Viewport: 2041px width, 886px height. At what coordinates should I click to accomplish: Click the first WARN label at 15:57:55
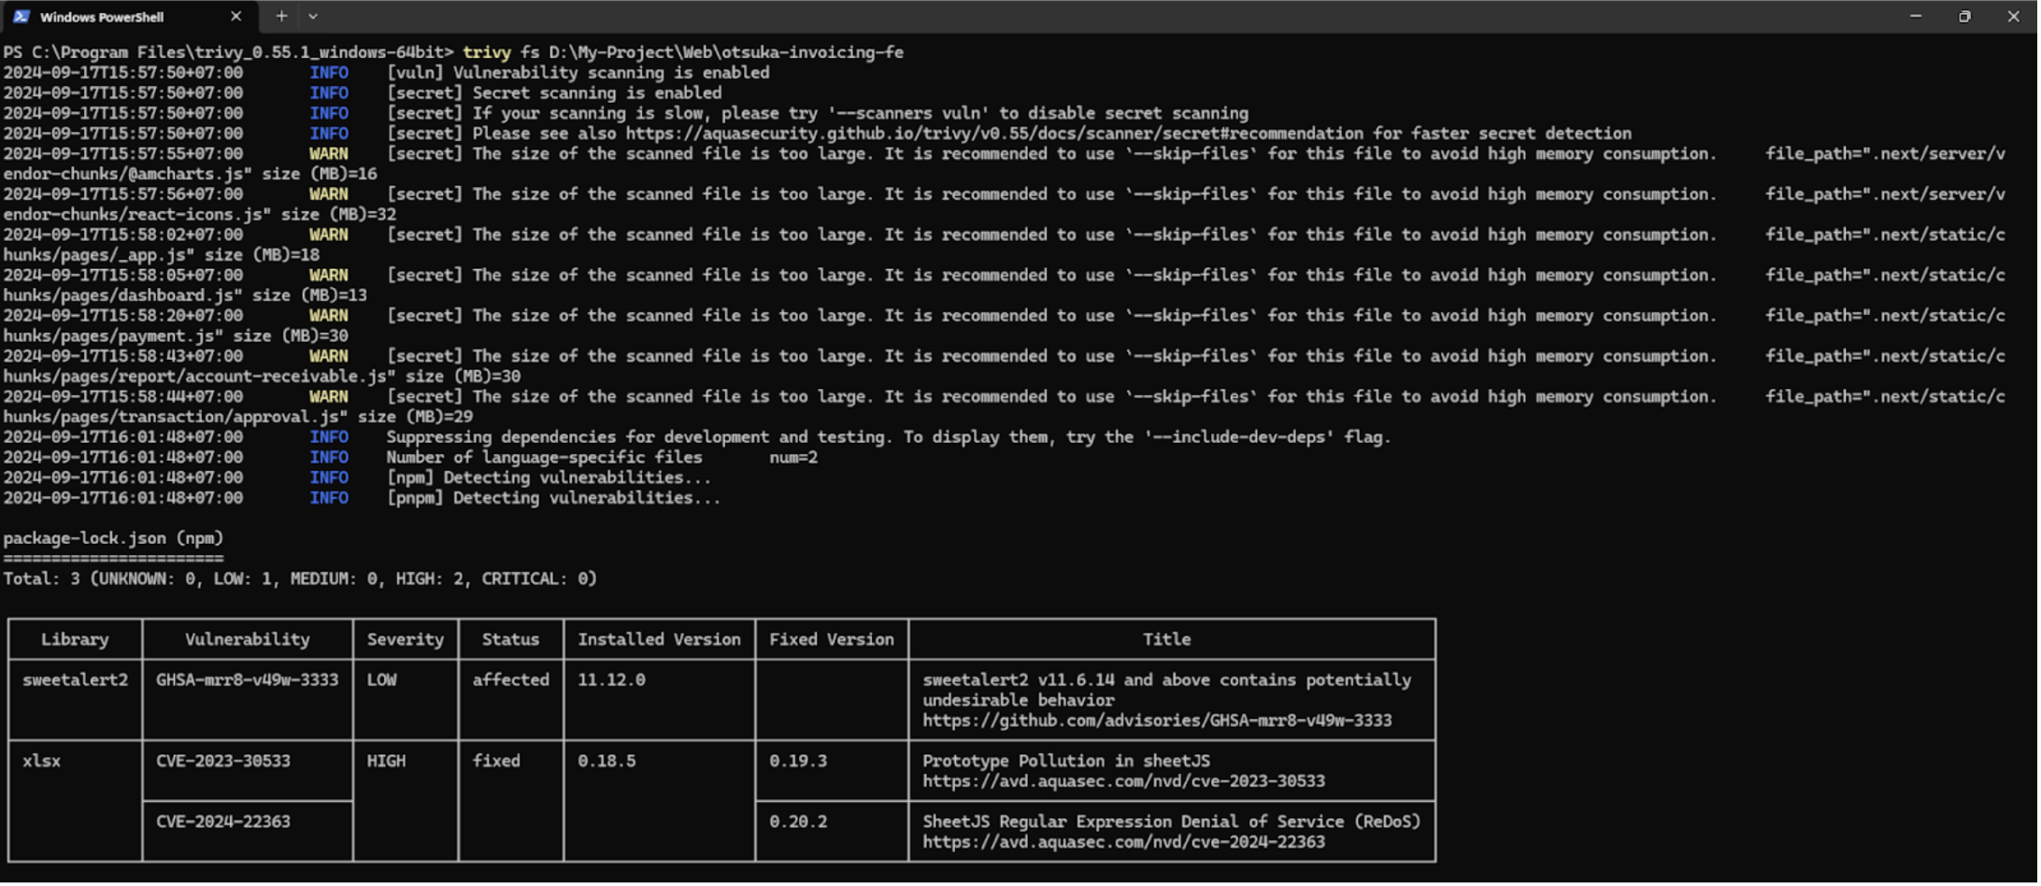click(329, 154)
